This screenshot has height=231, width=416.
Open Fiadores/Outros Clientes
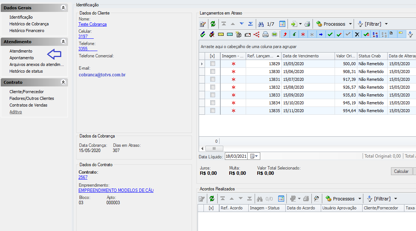click(32, 98)
